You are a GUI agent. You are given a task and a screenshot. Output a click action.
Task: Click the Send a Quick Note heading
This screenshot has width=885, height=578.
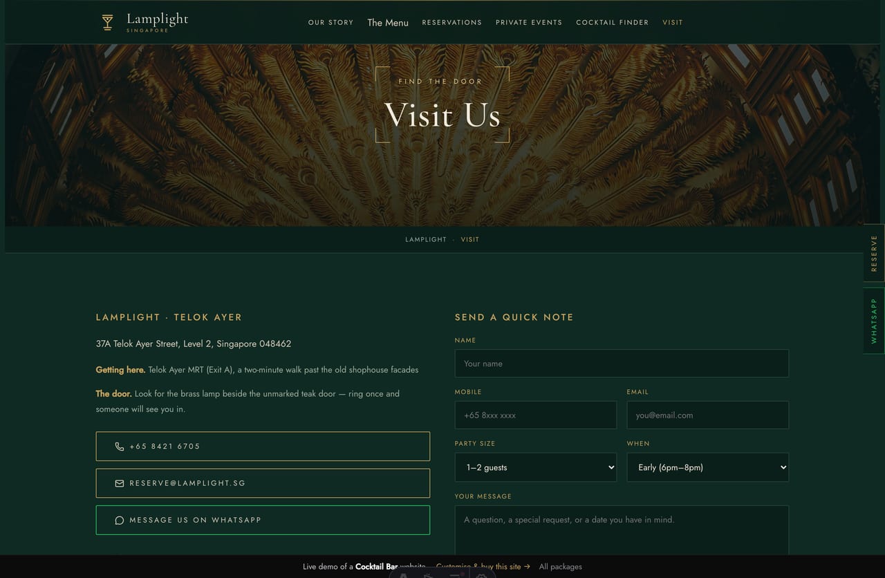click(514, 317)
